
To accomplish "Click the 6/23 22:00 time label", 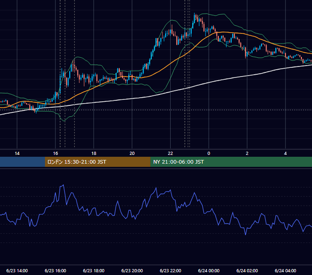I will (x=171, y=270).
